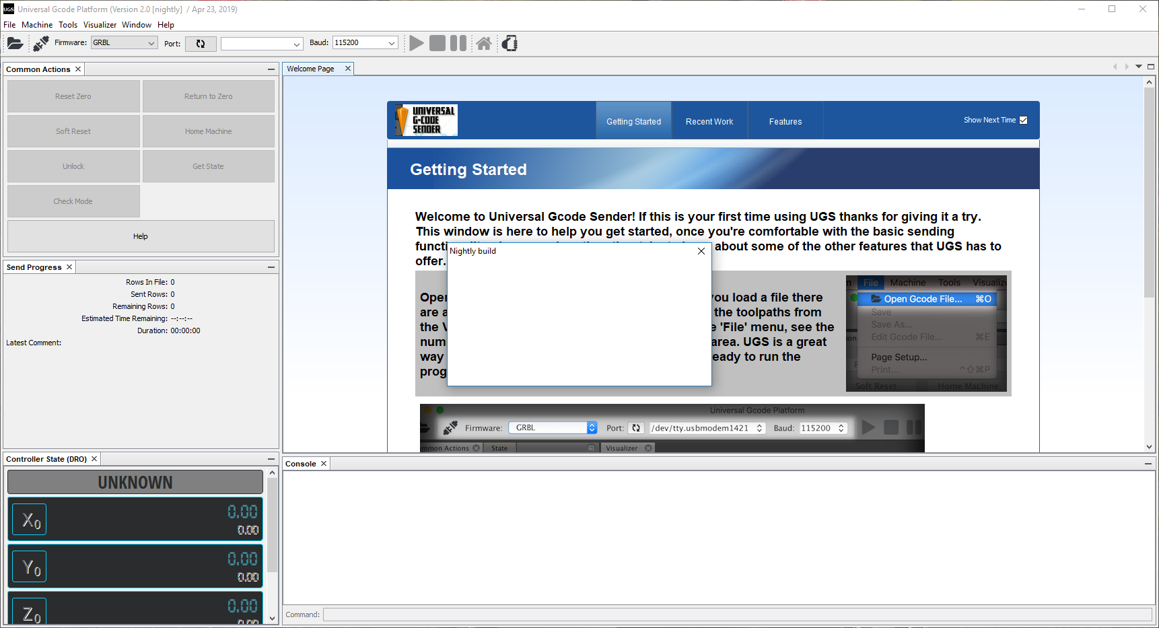Close the Controller State (DRO) tab

(94, 459)
